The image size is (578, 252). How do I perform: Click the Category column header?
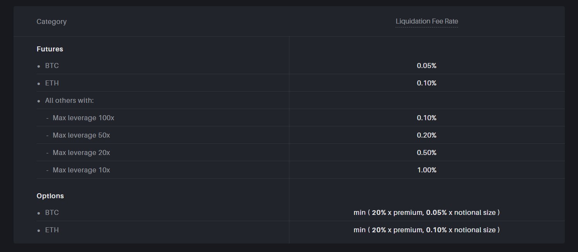pyautogui.click(x=51, y=22)
